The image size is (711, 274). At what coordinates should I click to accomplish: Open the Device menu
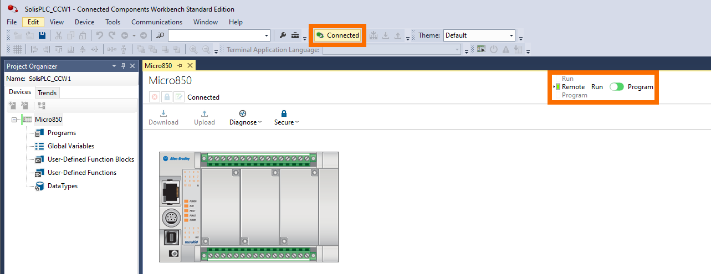pos(85,22)
